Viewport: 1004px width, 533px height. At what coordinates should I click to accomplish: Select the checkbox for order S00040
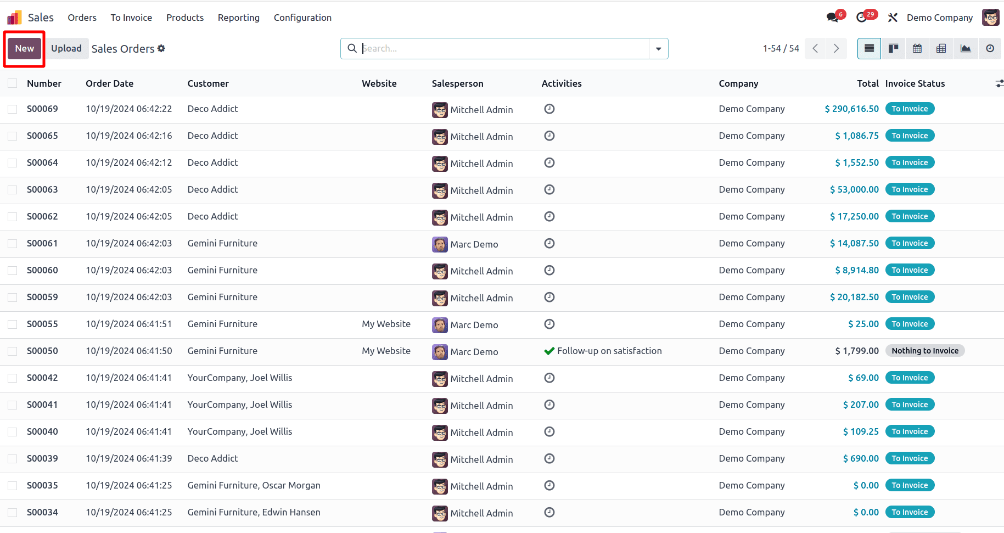[12, 432]
